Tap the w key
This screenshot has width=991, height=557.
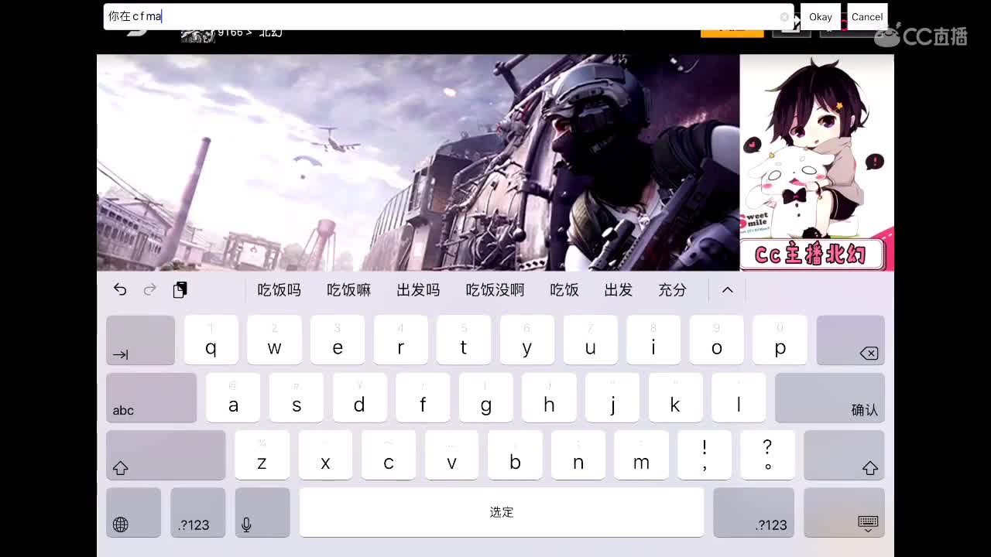(274, 340)
